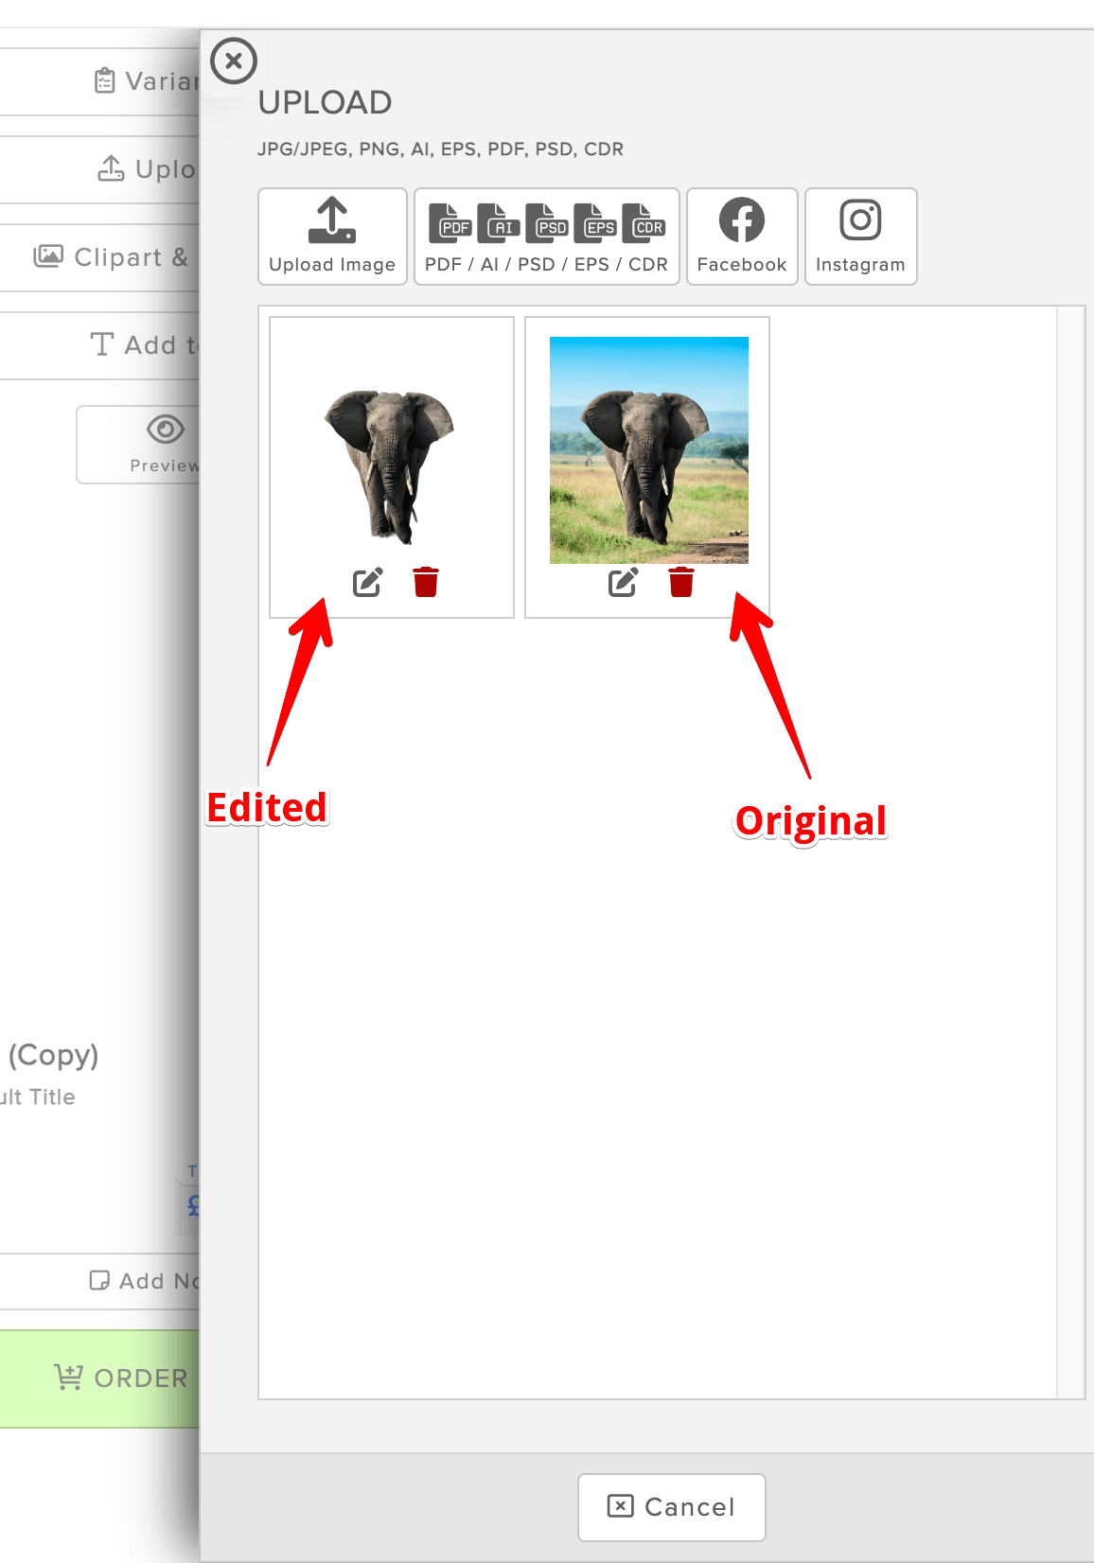Click the Facebook logo icon

tap(742, 220)
